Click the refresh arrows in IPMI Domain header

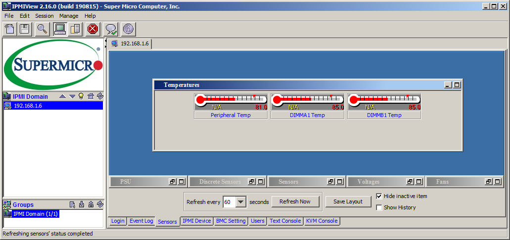(x=100, y=96)
